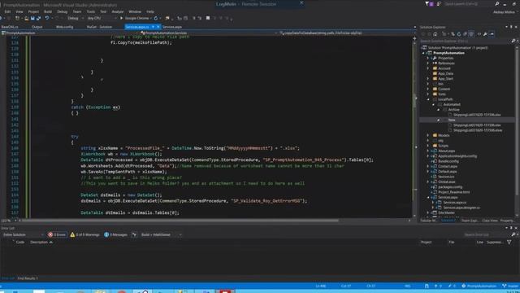Expand the App_Start folder
This screenshot has width=520, height=293.
(428, 79)
